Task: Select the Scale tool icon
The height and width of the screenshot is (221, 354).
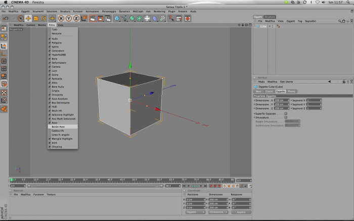Action: tap(36, 19)
